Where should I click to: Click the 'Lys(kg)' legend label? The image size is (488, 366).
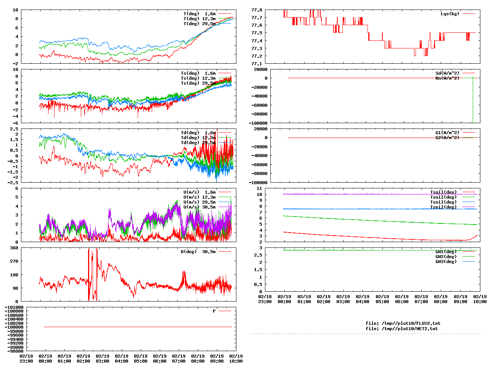coord(450,14)
